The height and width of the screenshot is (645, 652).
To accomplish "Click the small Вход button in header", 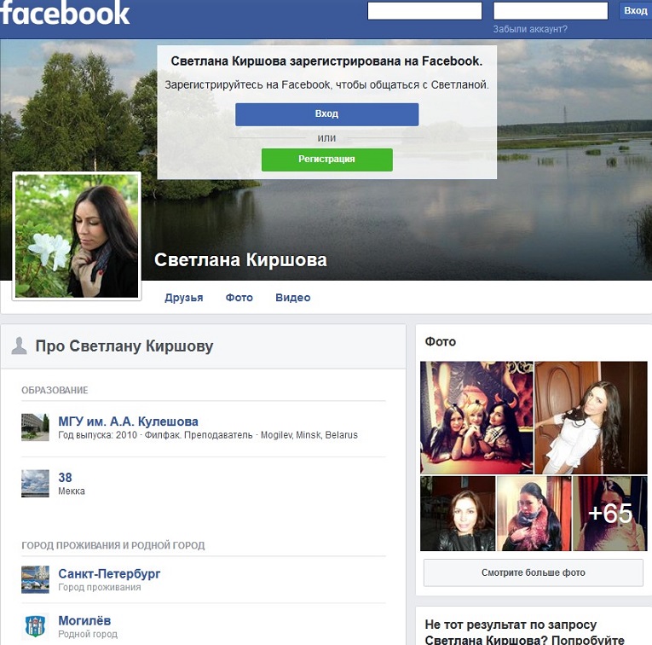I will point(635,10).
